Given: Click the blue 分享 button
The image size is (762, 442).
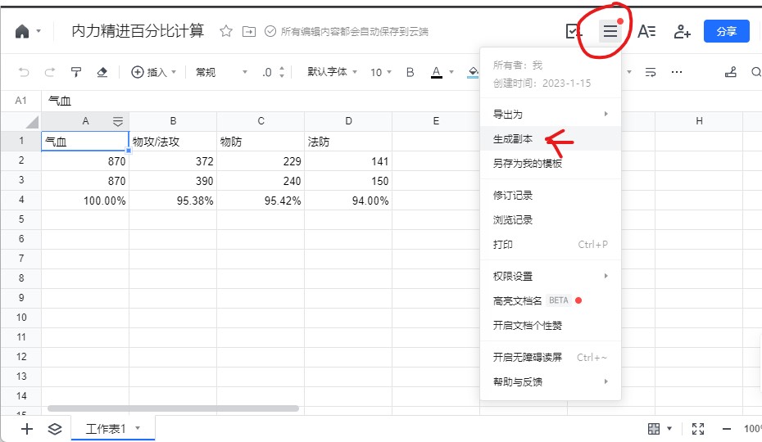Looking at the screenshot, I should 727,32.
